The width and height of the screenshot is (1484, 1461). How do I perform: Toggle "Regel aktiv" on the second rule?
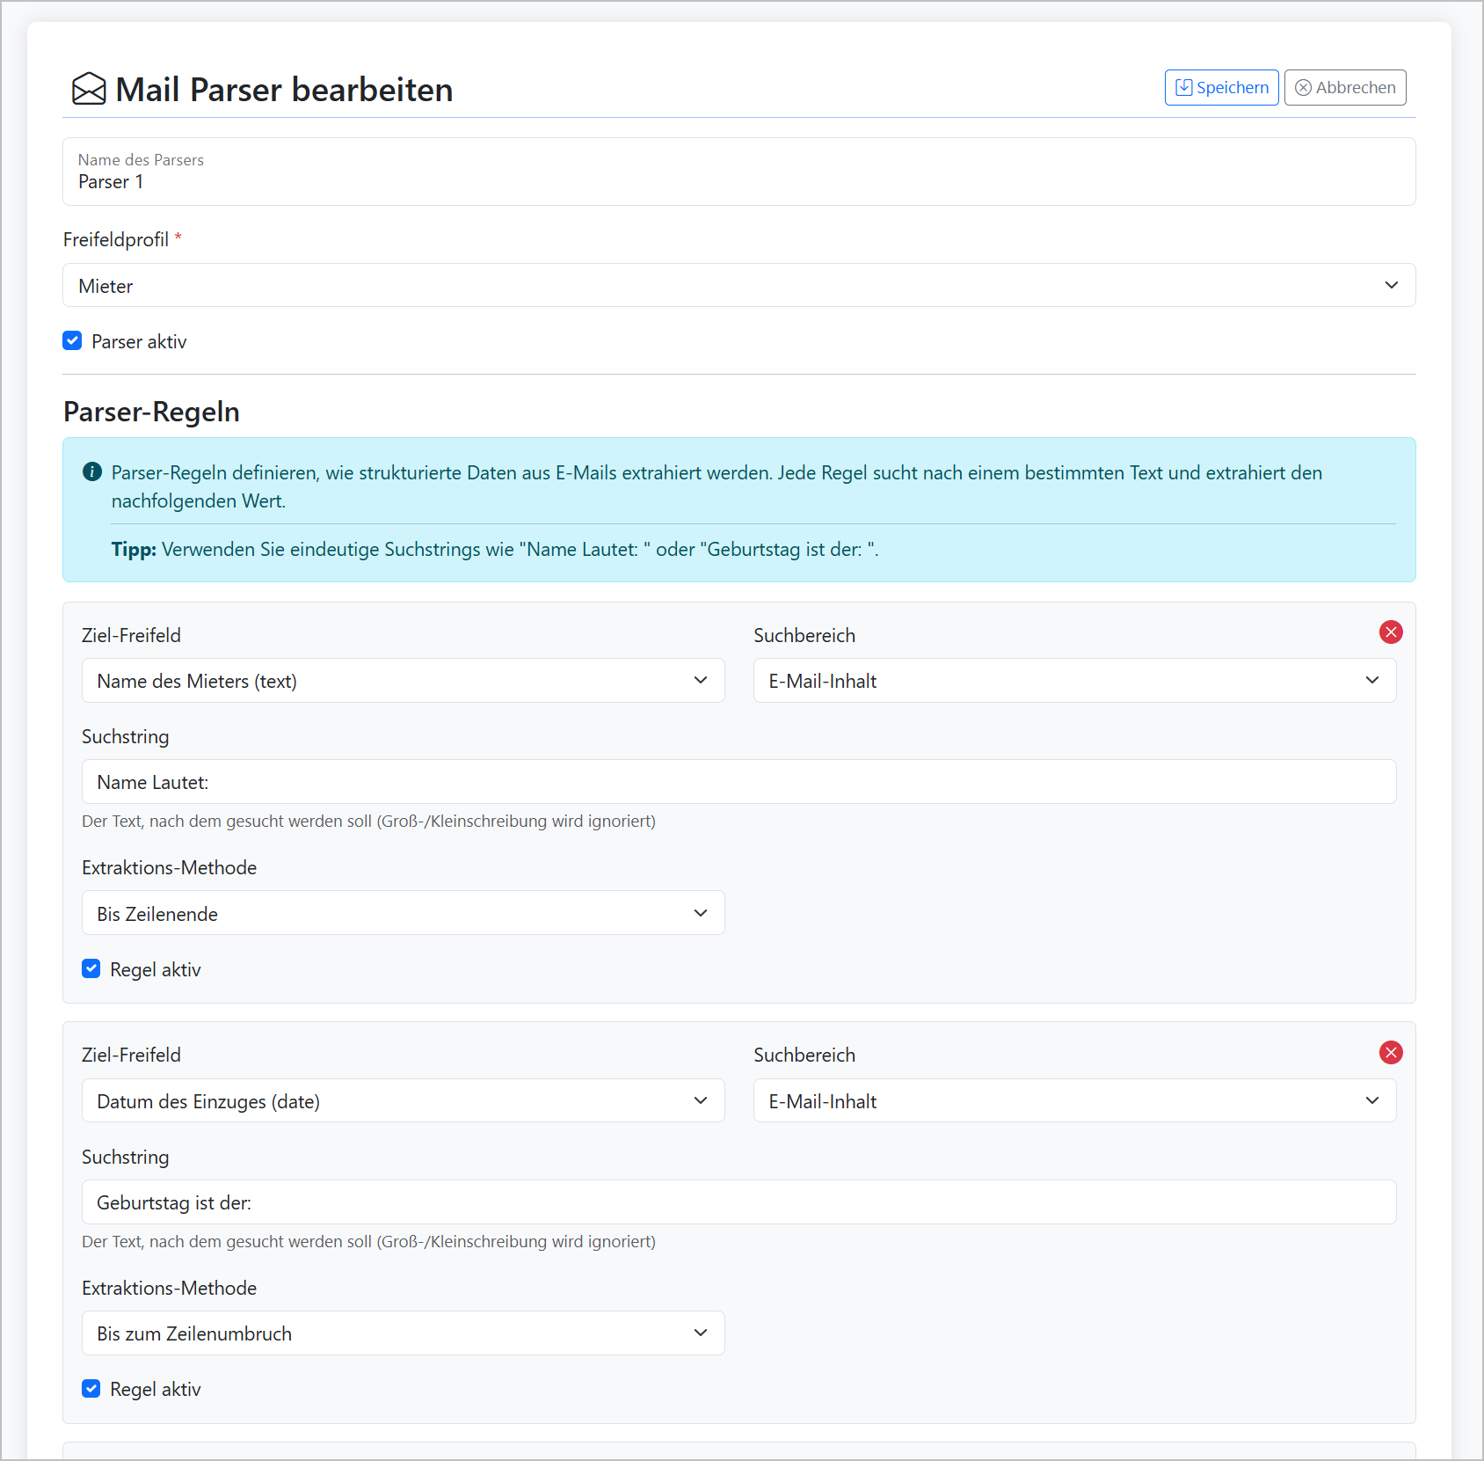coord(91,1389)
